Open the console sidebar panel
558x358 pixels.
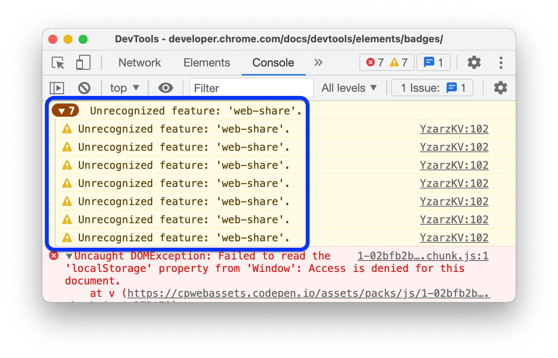[57, 88]
